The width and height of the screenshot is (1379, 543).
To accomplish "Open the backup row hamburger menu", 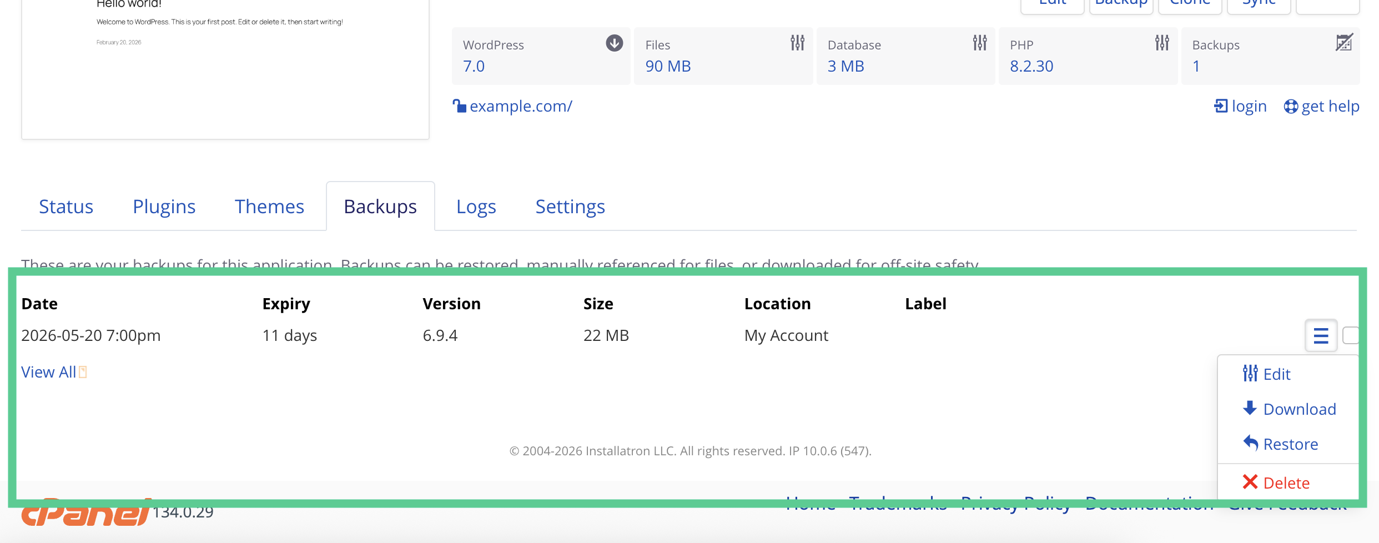I will click(1321, 335).
